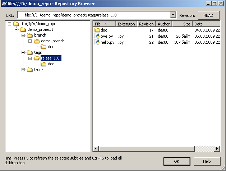Select the file:///D:/demo_repo tree label
226x171 pixels.
pyautogui.click(x=38, y=24)
